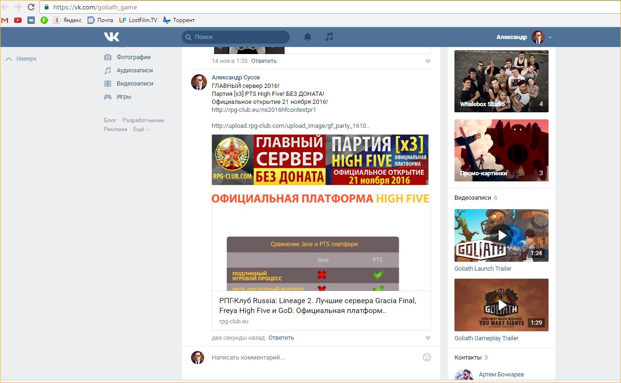The image size is (621, 383).
Task: Play the Goliath Gameplay Trailer video
Action: (502, 305)
